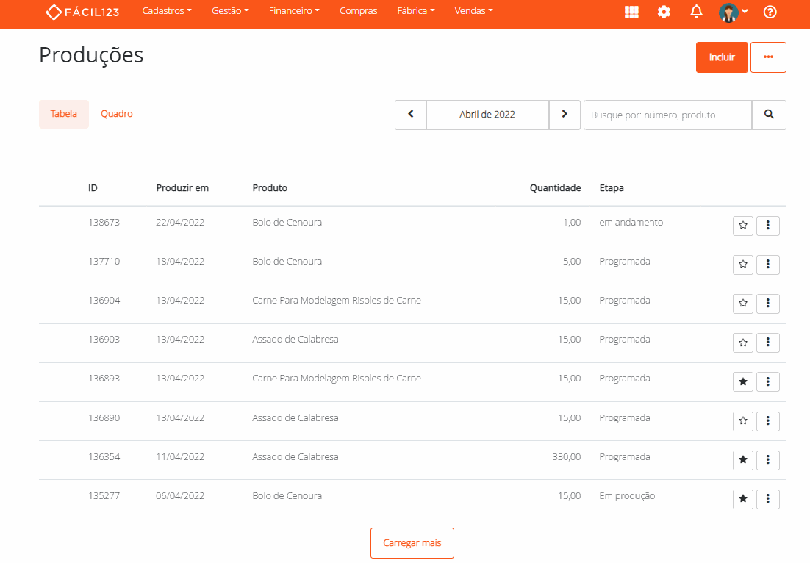810x563 pixels.
Task: Open row menu for production 136890
Action: [x=767, y=421]
